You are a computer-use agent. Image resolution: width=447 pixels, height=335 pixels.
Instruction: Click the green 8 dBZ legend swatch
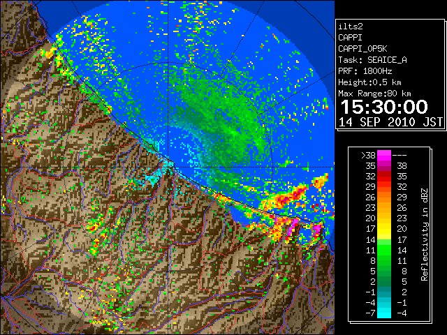coord(384,260)
